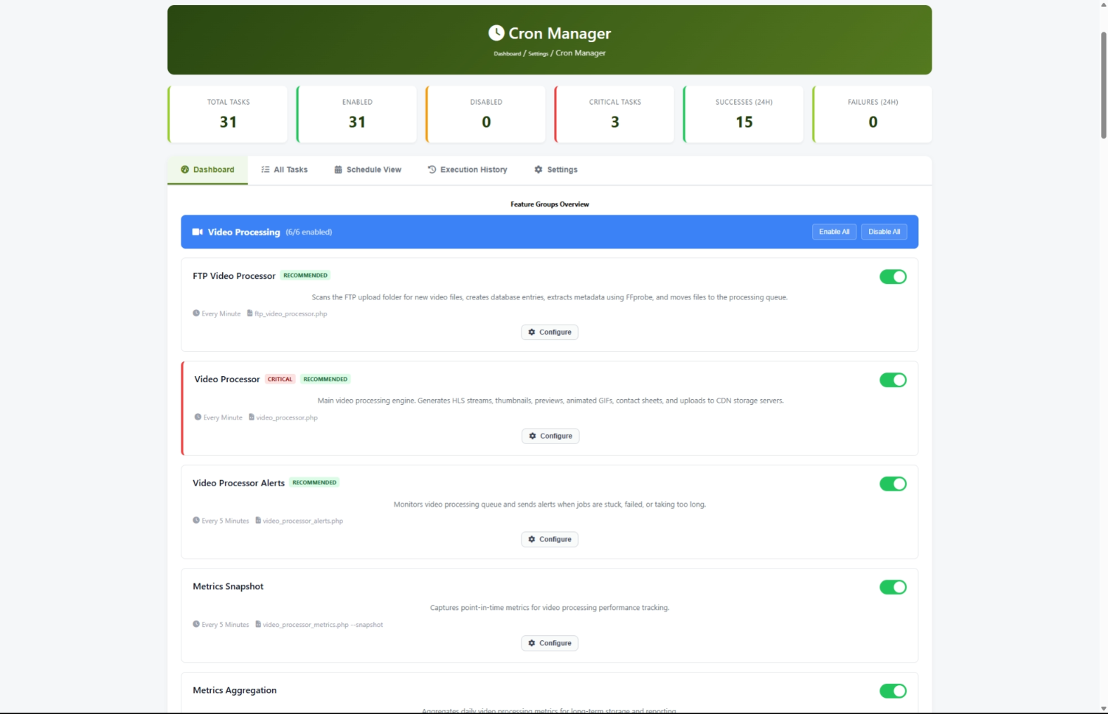Toggle the Metrics Aggregation switch

(892, 691)
